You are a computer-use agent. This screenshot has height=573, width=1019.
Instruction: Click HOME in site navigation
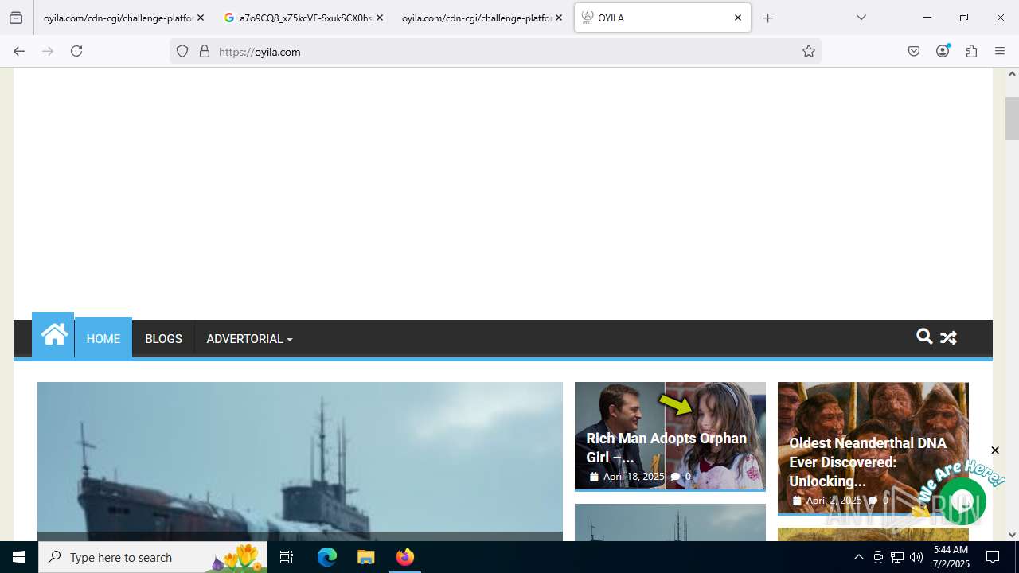click(x=103, y=338)
